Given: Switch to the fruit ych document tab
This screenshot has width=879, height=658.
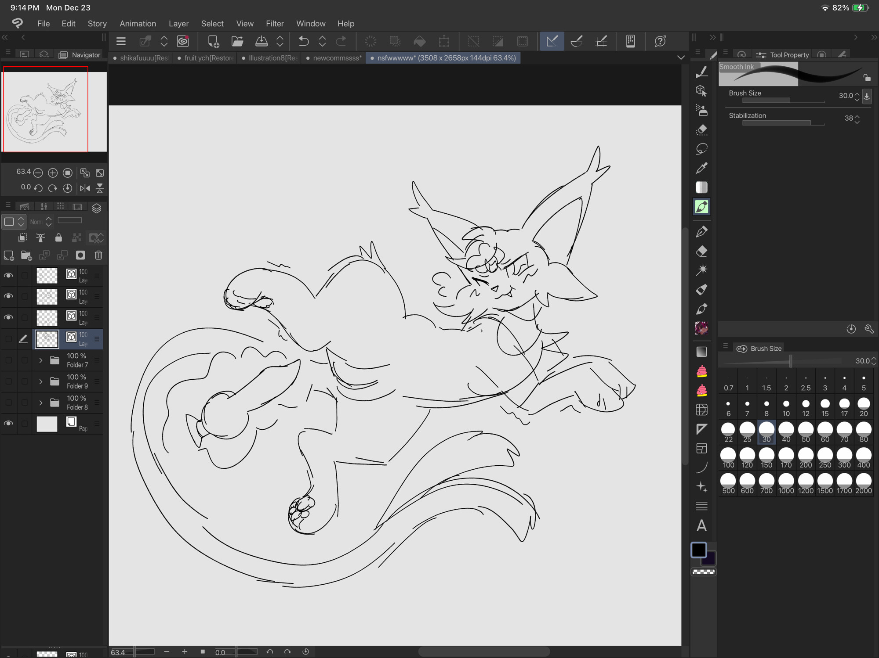Looking at the screenshot, I should coord(205,58).
